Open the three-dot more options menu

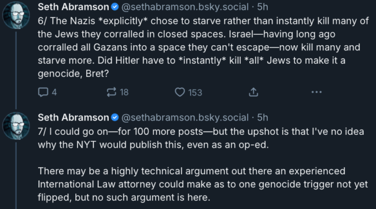[316, 92]
